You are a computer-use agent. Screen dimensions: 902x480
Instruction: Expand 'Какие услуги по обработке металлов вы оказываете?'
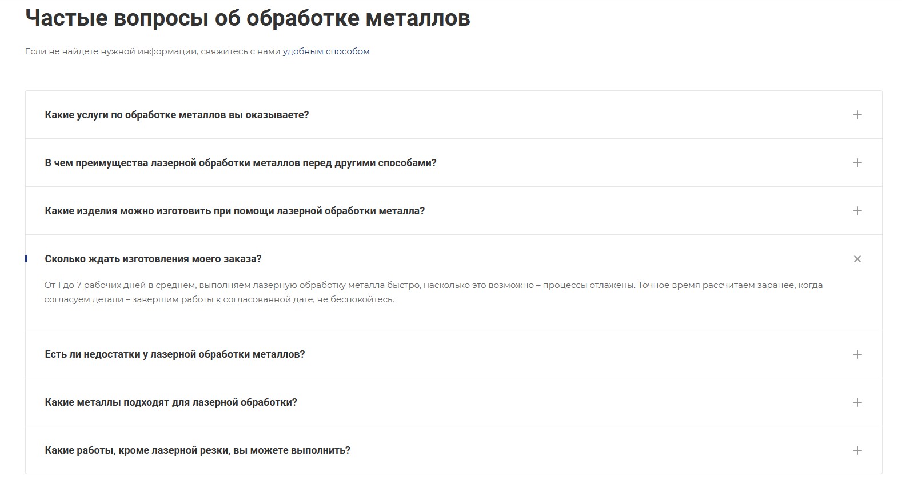coord(177,114)
